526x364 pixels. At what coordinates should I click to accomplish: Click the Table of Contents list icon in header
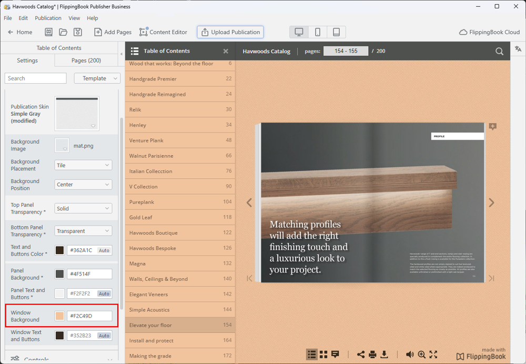[x=135, y=51]
